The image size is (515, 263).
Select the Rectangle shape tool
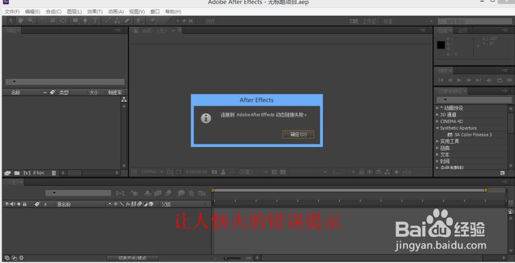tap(76, 21)
